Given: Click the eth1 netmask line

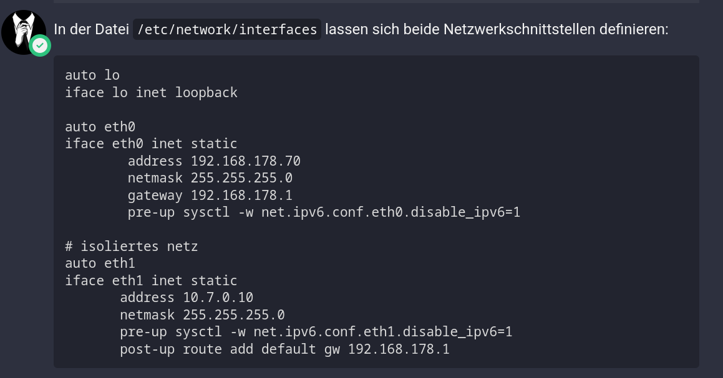Looking at the screenshot, I should (202, 314).
